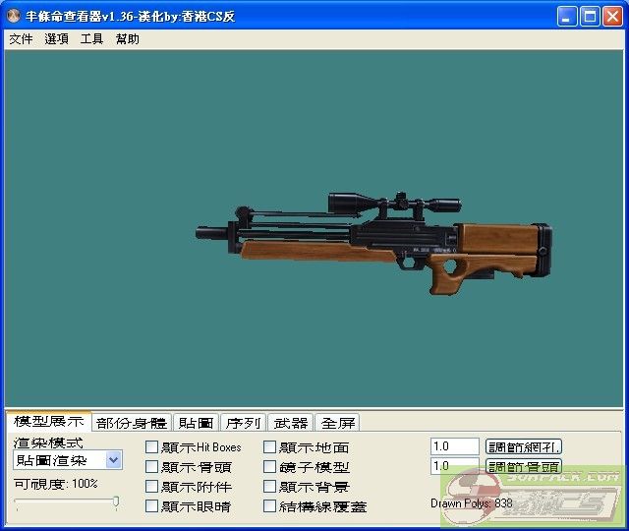Open the 選項 menu
The image size is (629, 531).
56,39
